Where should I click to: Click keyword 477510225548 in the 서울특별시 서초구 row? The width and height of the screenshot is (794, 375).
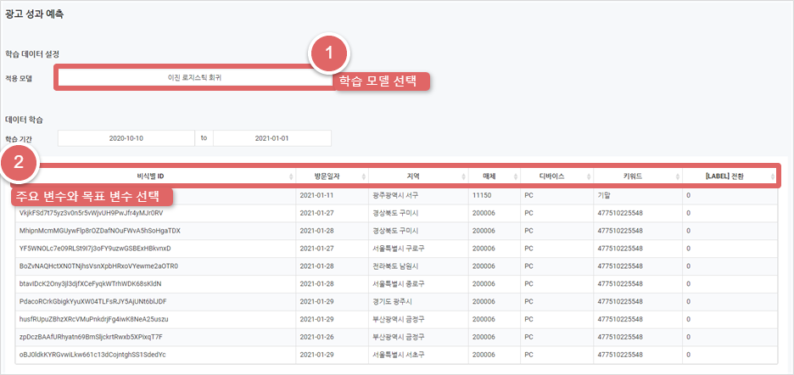tap(620, 355)
